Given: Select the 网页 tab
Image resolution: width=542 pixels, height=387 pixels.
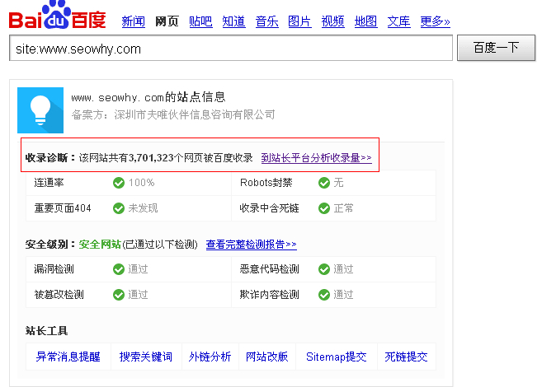Looking at the screenshot, I should (x=167, y=21).
